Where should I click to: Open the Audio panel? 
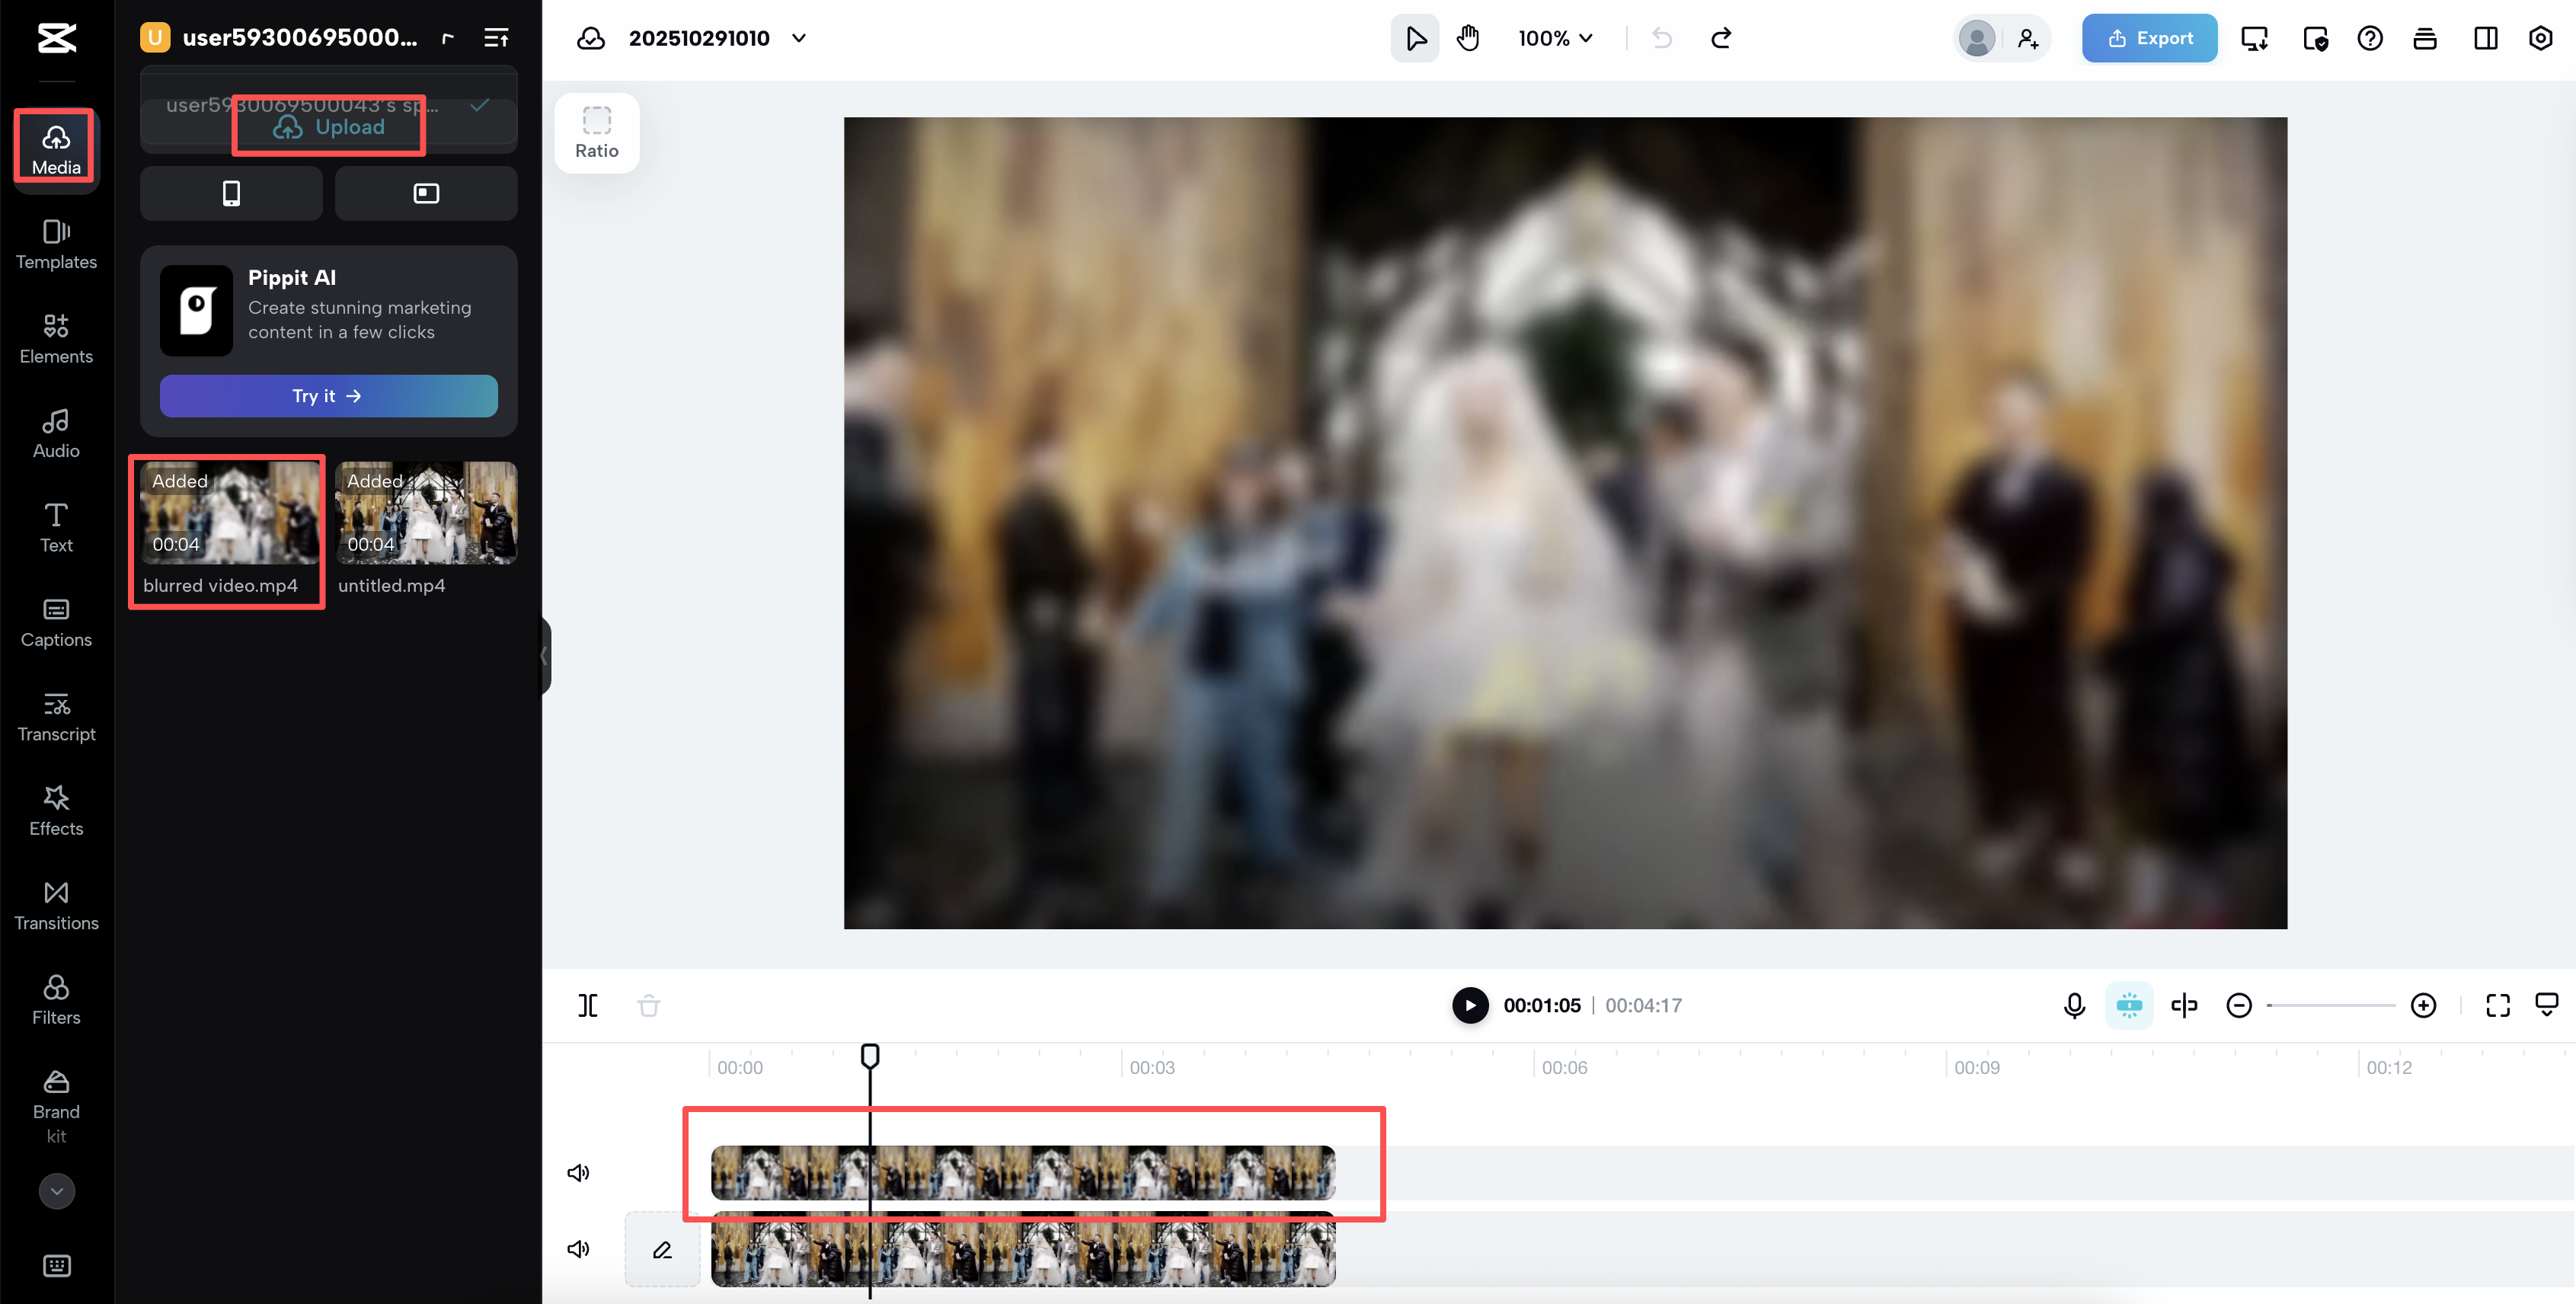pos(55,432)
